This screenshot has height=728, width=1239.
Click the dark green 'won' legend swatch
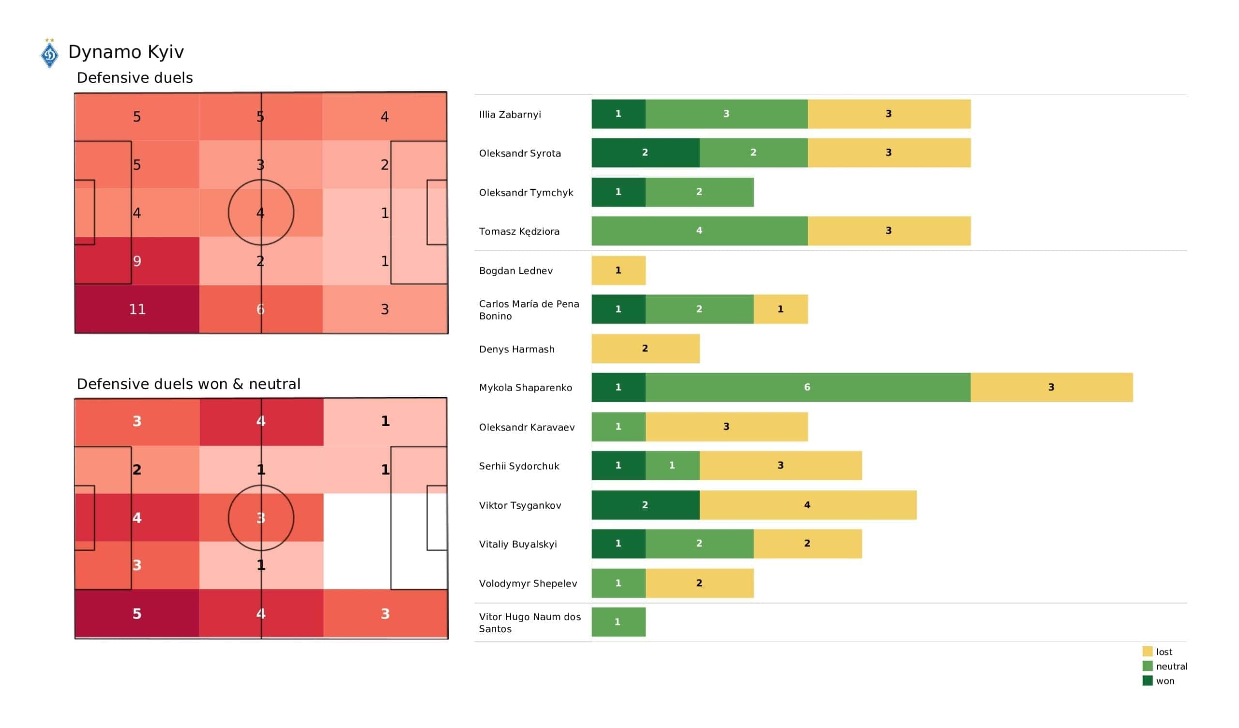(x=1147, y=681)
